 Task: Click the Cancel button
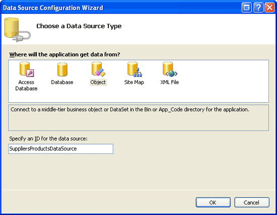tap(252, 202)
